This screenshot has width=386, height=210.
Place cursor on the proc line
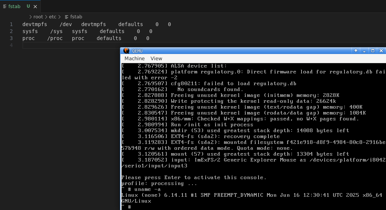click(86, 39)
